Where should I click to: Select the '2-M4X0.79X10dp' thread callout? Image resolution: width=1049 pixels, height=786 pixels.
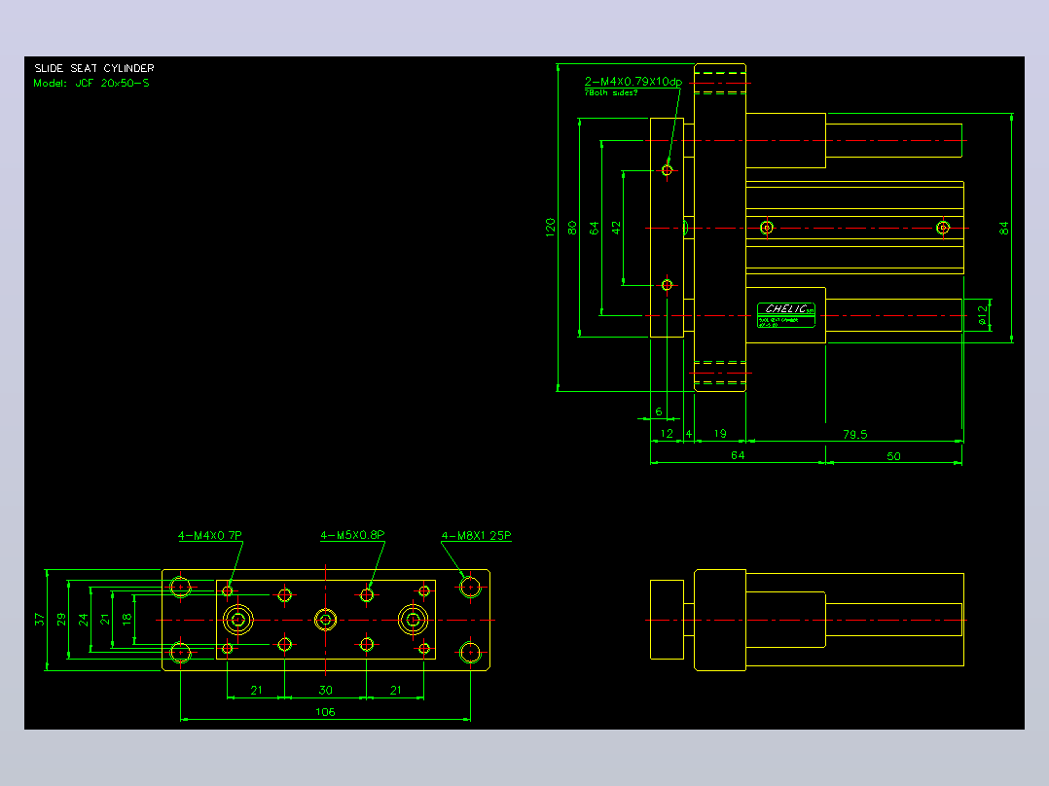633,82
